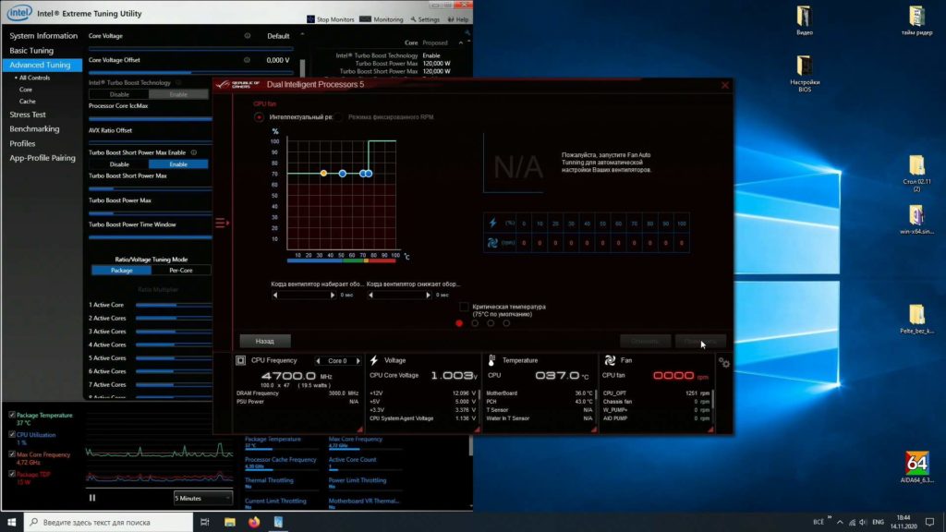Select the Режим фиксированного RPM radio button
Image resolution: width=946 pixels, height=532 pixels.
(x=338, y=117)
